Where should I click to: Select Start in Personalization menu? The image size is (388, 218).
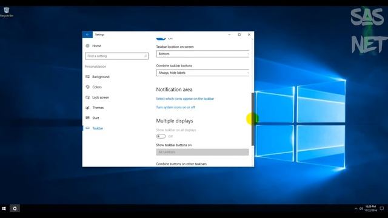(96, 118)
